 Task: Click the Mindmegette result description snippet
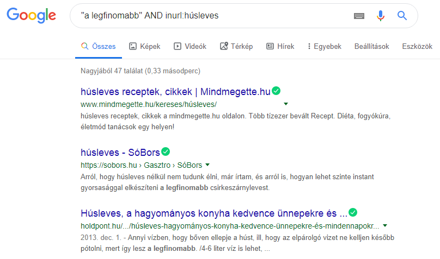[235, 122]
